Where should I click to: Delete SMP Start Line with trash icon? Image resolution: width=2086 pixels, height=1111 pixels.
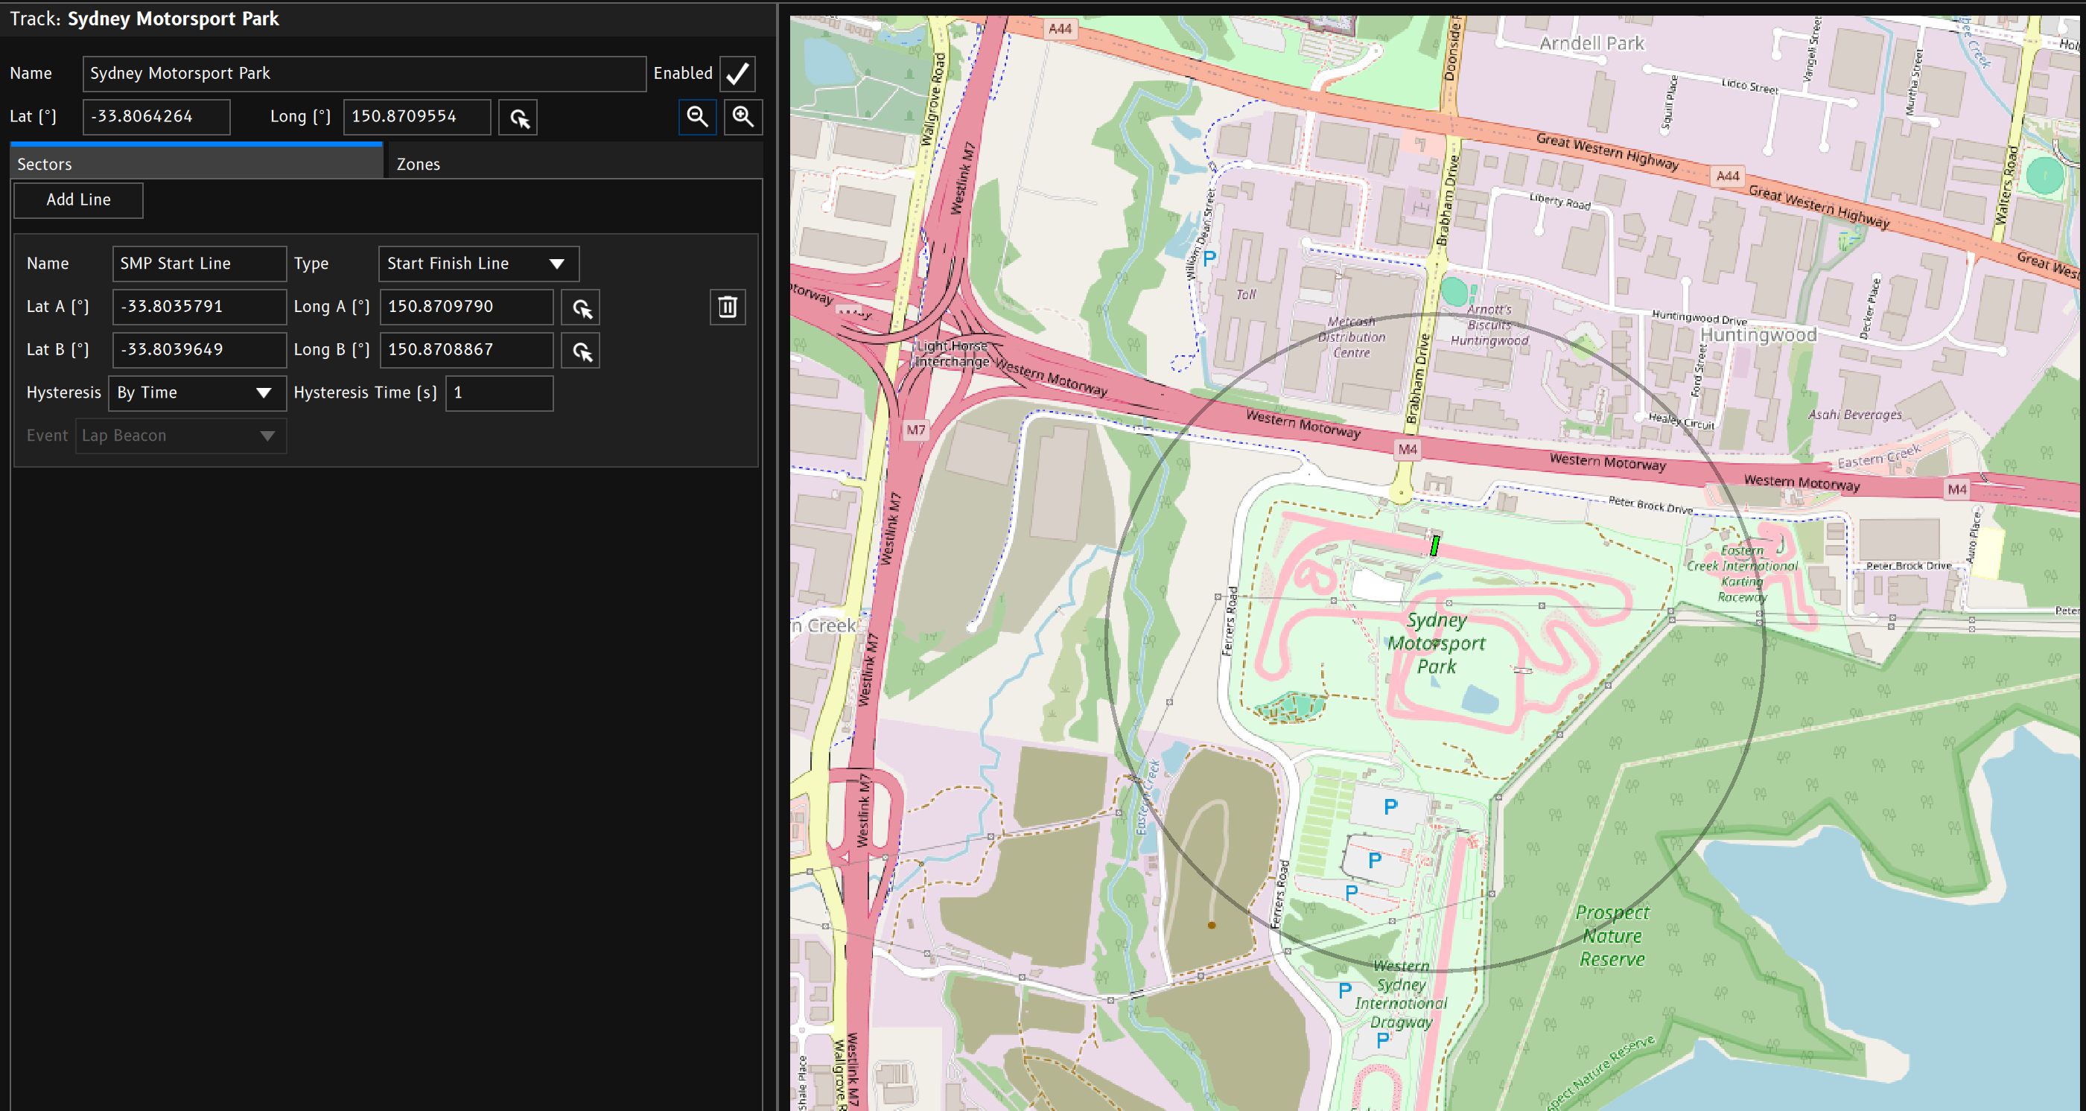[727, 307]
